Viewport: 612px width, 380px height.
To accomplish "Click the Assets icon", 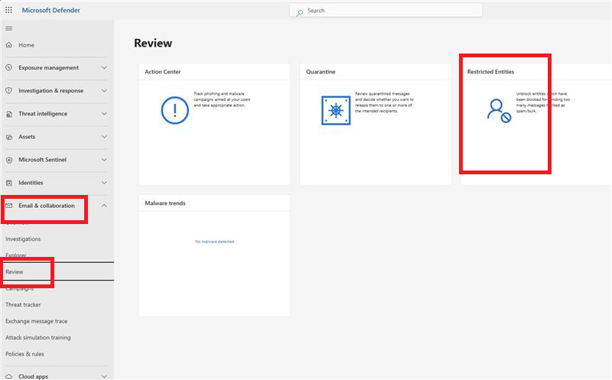I will [9, 137].
